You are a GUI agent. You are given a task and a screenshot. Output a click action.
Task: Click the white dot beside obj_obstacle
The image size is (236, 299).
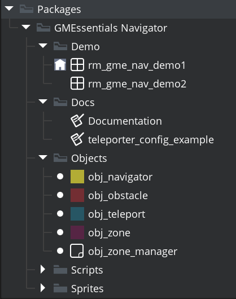pos(60,195)
